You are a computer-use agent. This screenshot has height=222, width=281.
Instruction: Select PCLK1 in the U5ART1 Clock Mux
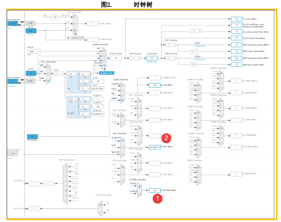coord(221,73)
